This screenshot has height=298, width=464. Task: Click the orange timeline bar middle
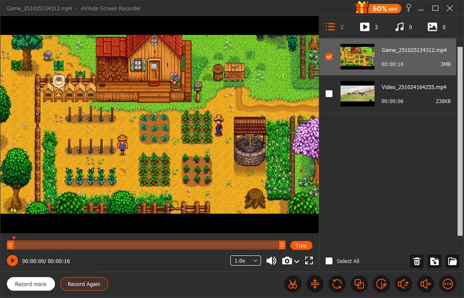click(146, 245)
